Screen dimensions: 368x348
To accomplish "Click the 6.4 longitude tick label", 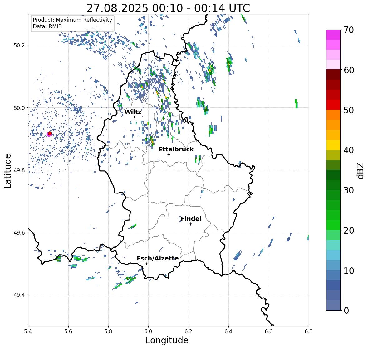I will 228,331.
